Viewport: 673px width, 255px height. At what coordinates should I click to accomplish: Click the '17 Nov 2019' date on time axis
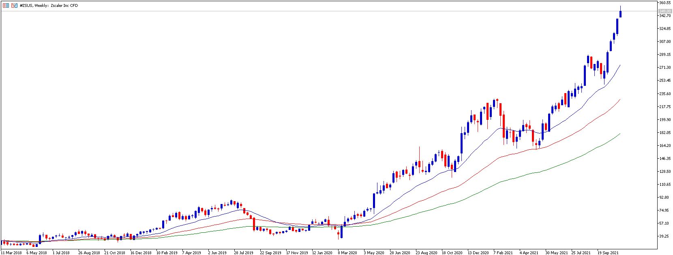tap(297, 253)
